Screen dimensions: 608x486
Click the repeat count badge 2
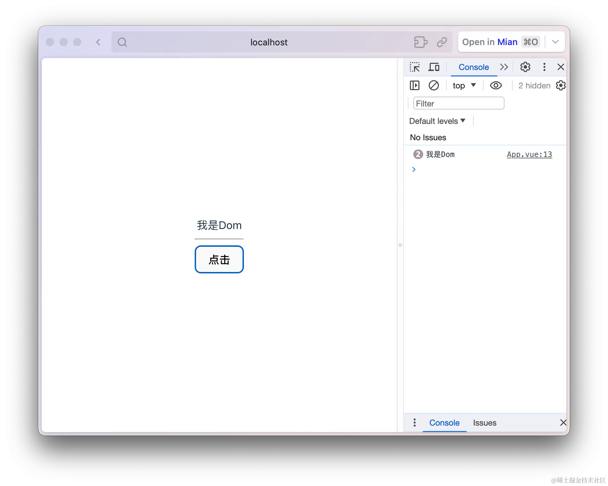pyautogui.click(x=418, y=154)
